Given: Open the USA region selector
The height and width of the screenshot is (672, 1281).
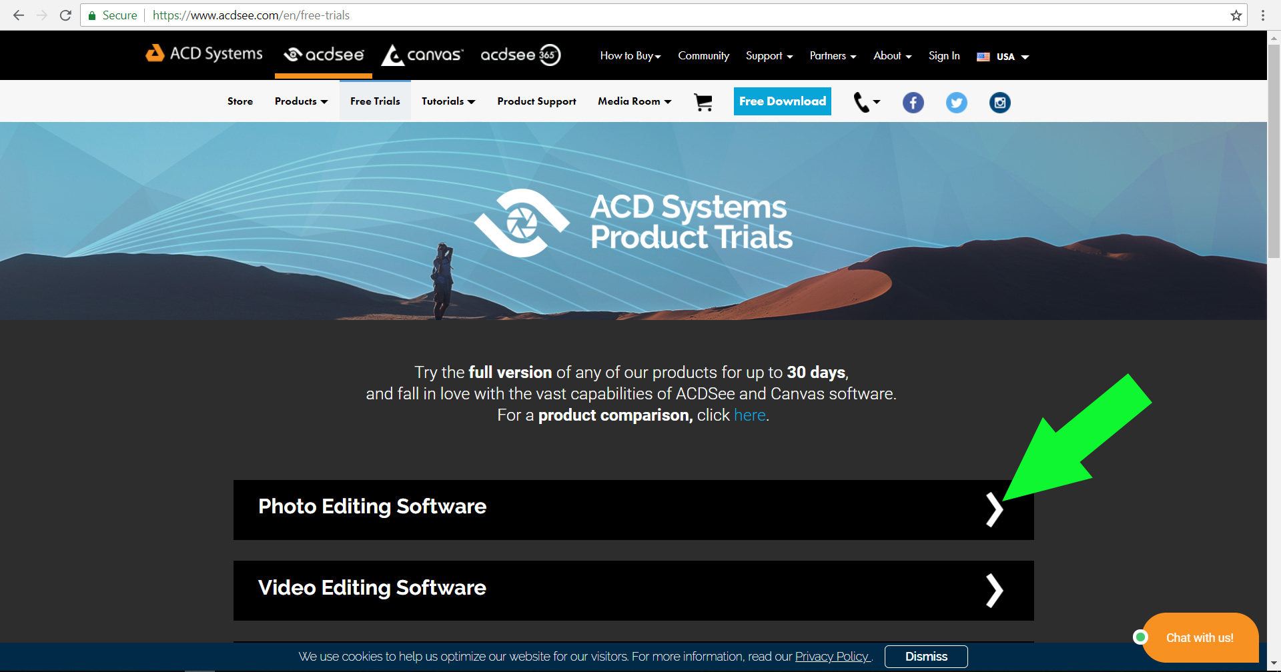Looking at the screenshot, I should [x=1003, y=57].
